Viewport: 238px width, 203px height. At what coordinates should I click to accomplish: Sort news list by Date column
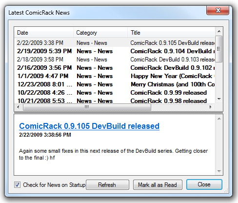[x=43, y=33]
